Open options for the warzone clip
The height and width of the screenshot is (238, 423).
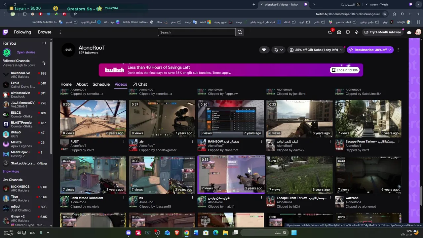(399, 198)
